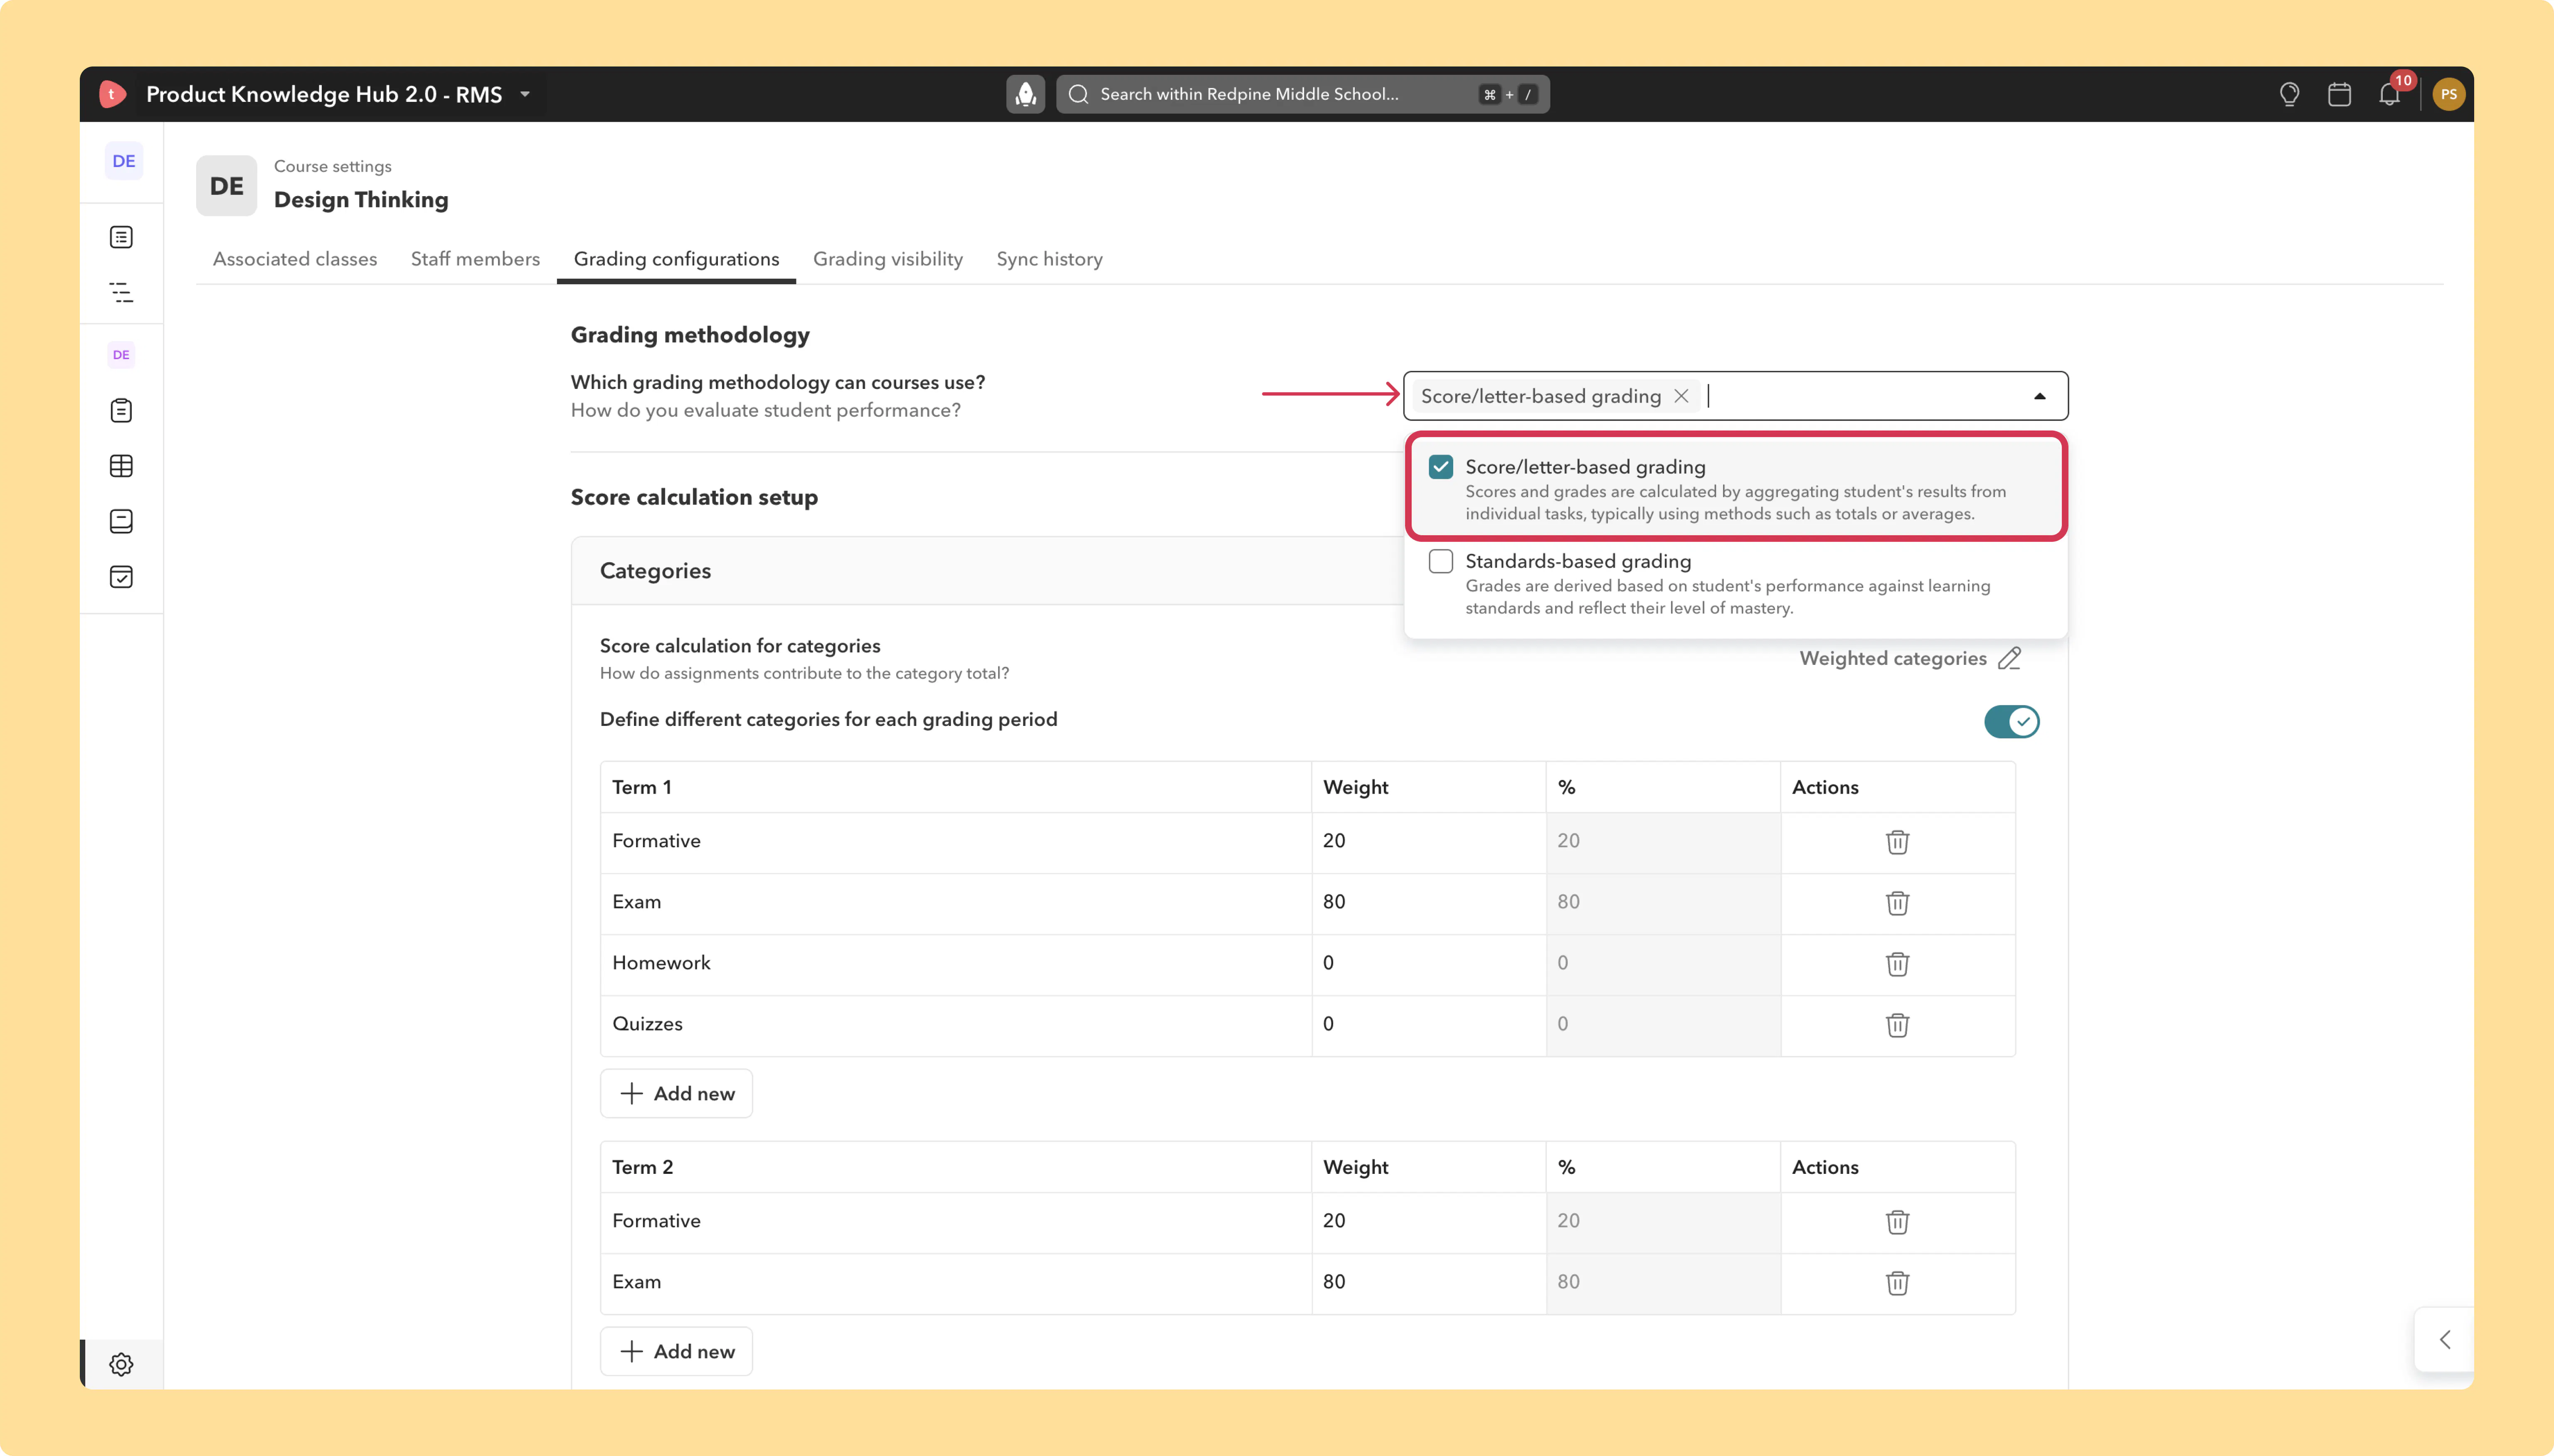Search within Redpine Middle School field

(1302, 94)
